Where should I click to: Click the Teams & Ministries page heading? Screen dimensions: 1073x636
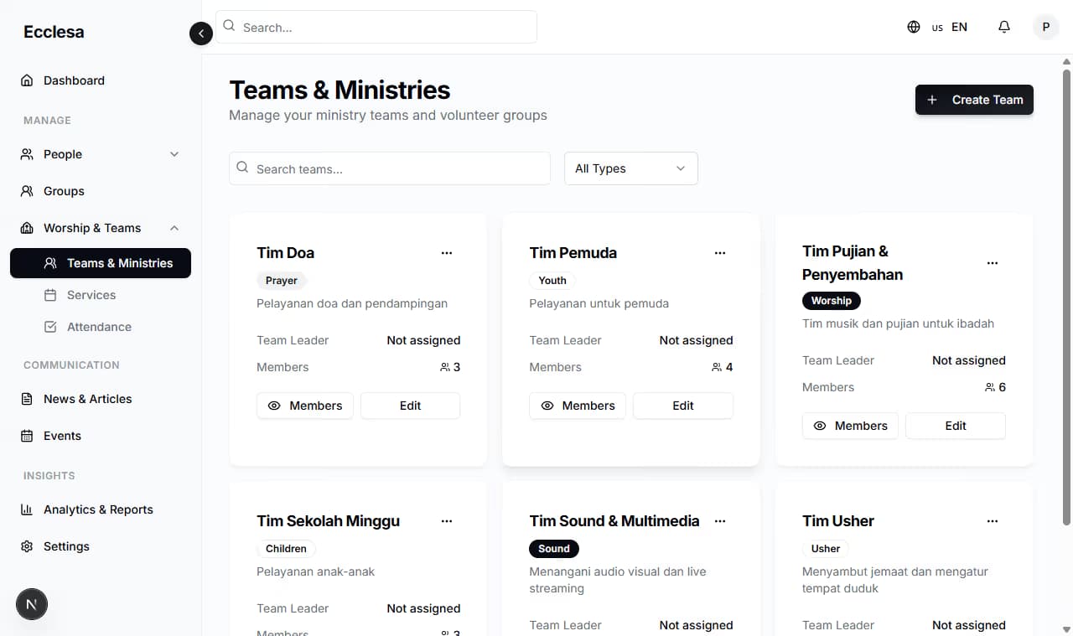tap(340, 90)
